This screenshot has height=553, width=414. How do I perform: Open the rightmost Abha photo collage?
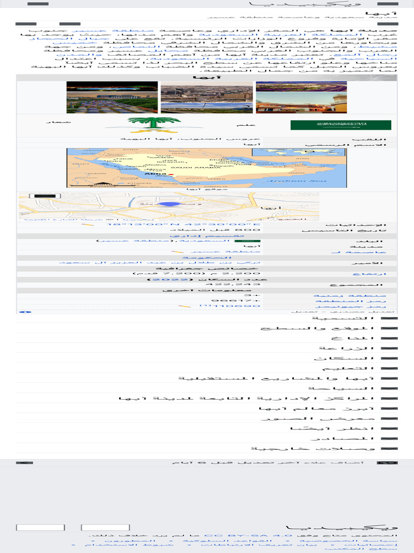point(301,97)
